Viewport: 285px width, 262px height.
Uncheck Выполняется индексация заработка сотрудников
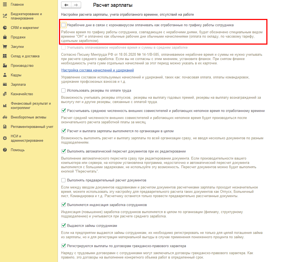64,205
